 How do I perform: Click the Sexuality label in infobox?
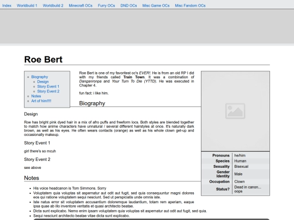[222, 167]
